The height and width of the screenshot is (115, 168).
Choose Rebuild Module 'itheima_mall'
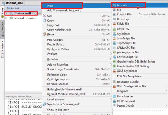pyautogui.click(x=77, y=94)
